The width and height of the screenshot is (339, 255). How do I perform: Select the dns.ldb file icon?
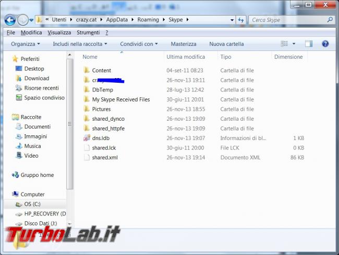[87, 137]
